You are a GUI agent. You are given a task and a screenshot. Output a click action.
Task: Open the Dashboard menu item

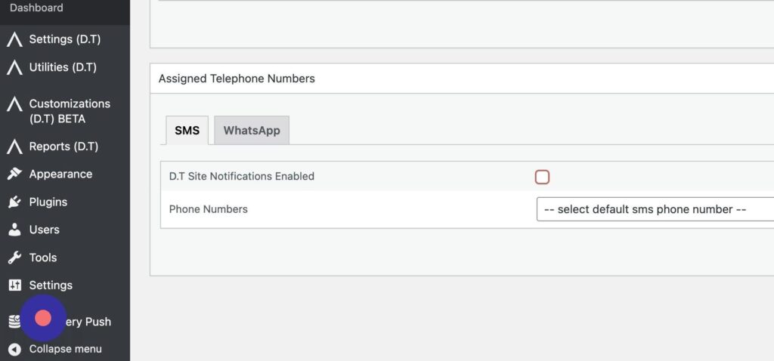pos(36,8)
